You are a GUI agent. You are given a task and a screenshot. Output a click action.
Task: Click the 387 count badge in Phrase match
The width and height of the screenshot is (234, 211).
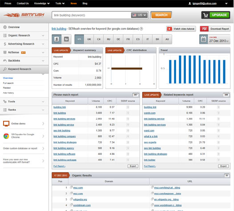pos(135,95)
